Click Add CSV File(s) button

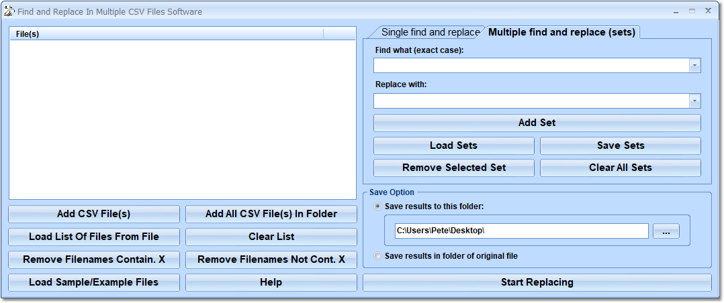[x=94, y=214]
